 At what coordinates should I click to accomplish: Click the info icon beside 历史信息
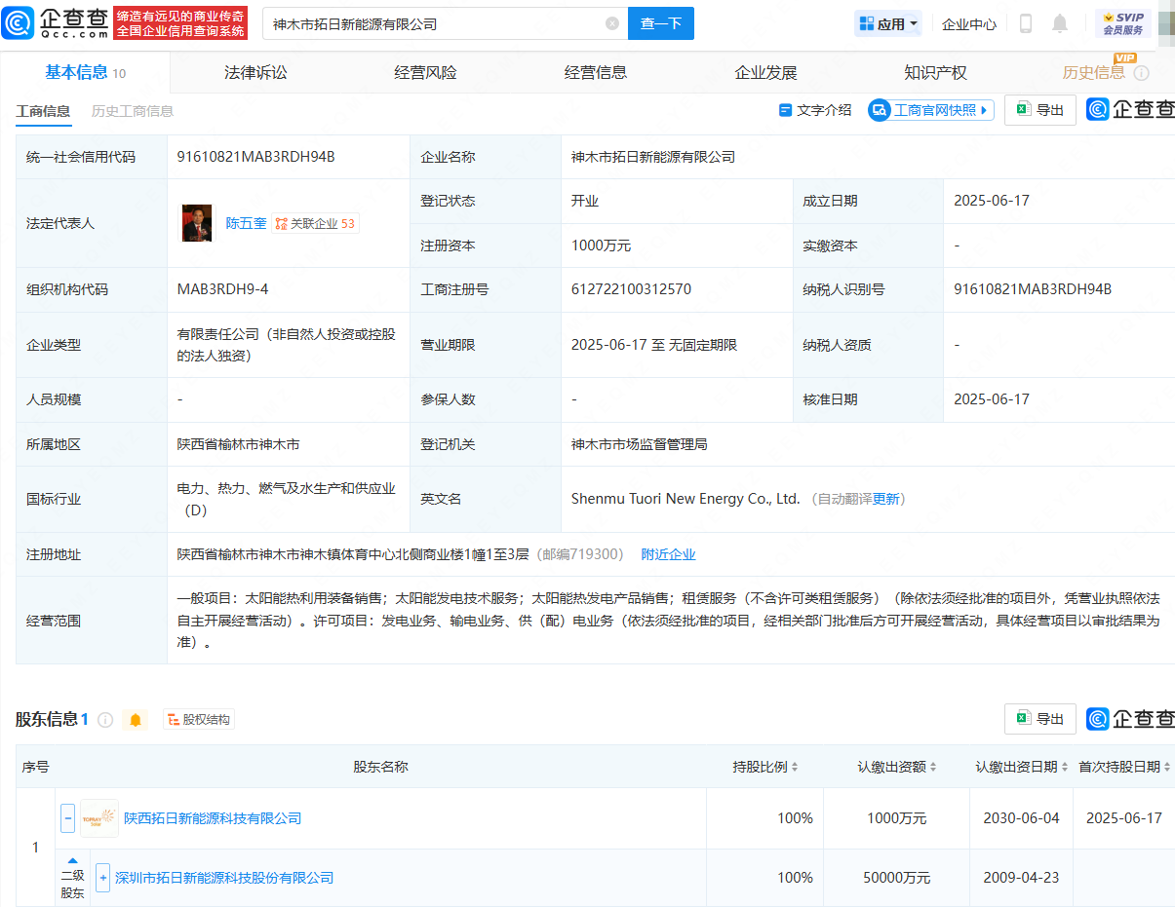[x=1141, y=73]
